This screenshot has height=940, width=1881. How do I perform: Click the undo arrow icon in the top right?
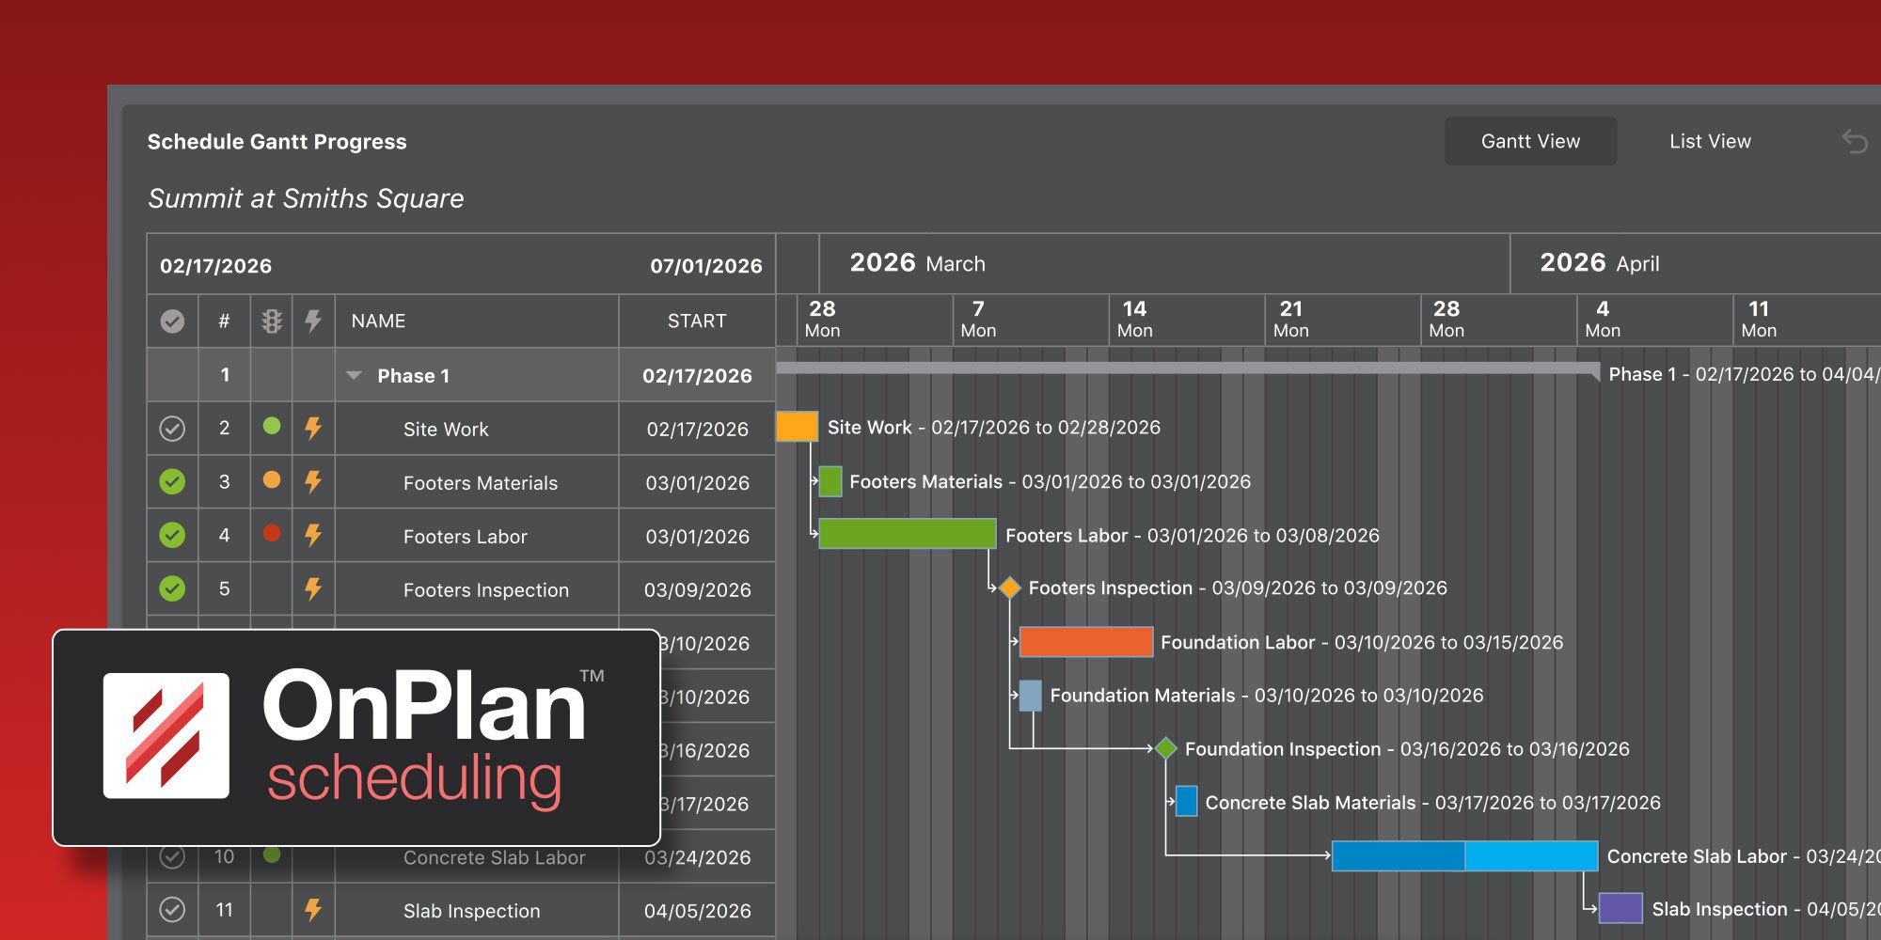[x=1854, y=141]
